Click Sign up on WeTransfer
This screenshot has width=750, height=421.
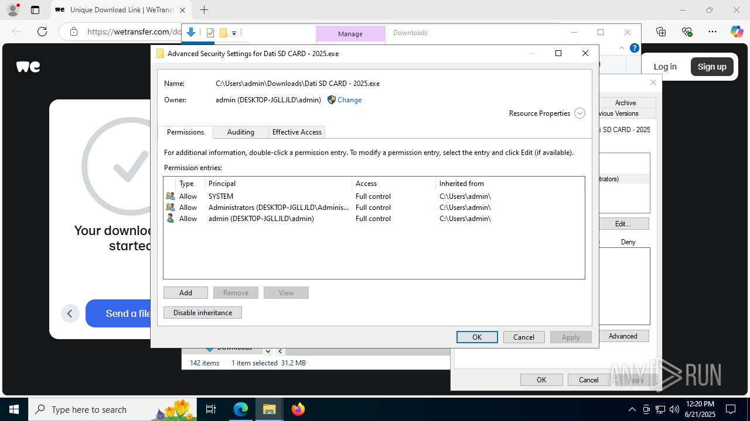pyautogui.click(x=712, y=67)
